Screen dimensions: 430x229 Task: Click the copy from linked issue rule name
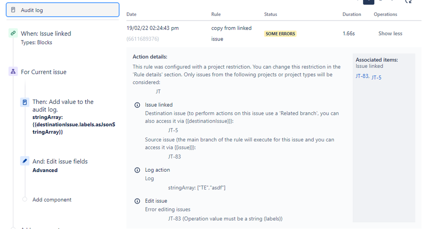click(231, 34)
